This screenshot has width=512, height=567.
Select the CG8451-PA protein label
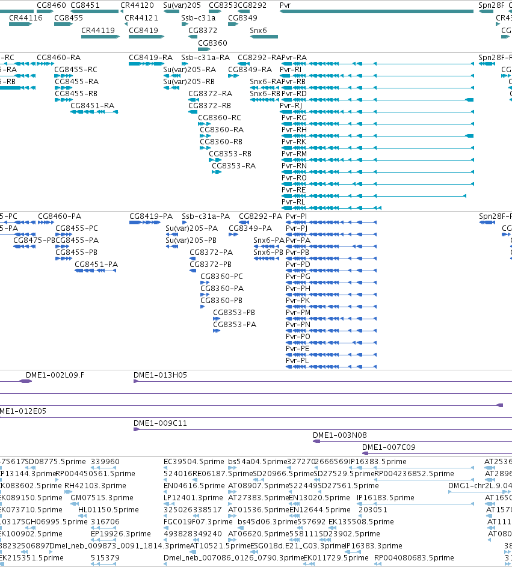(97, 265)
